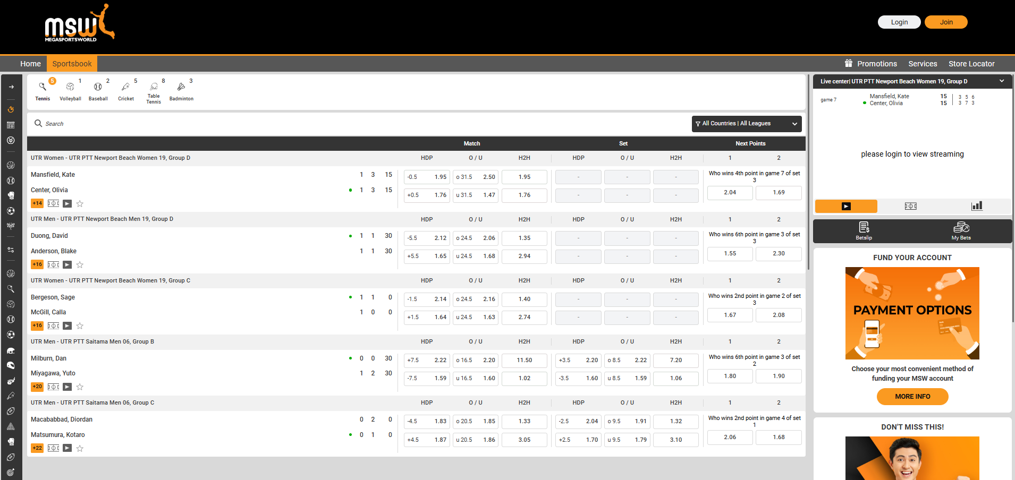Select the darts target sidebar icon

point(11,472)
